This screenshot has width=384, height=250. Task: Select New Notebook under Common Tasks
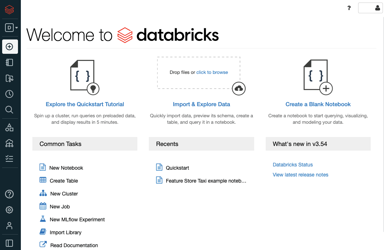[66, 168]
